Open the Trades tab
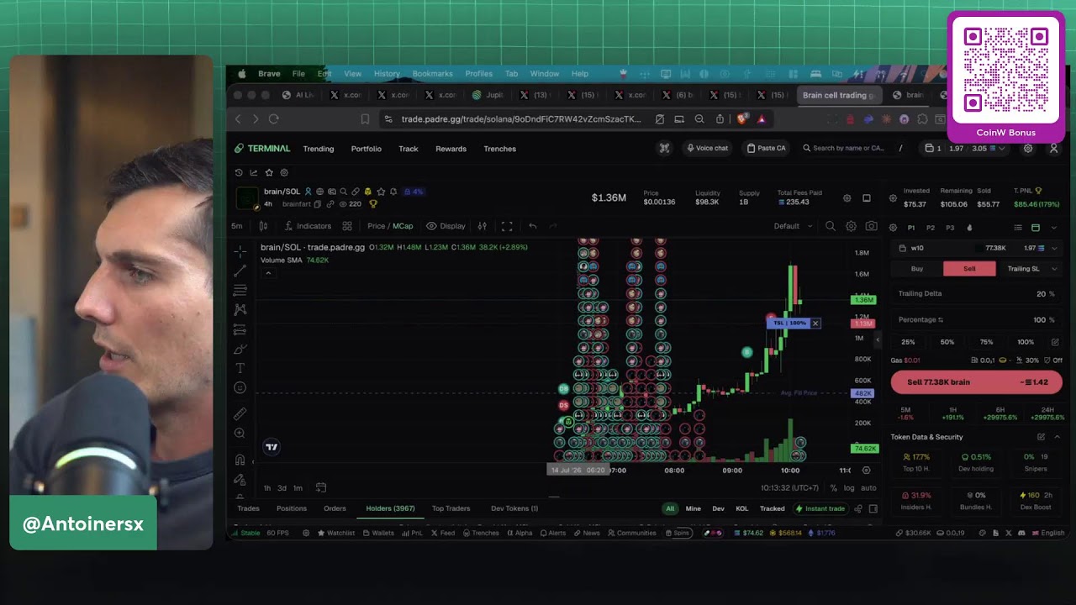 click(x=248, y=508)
